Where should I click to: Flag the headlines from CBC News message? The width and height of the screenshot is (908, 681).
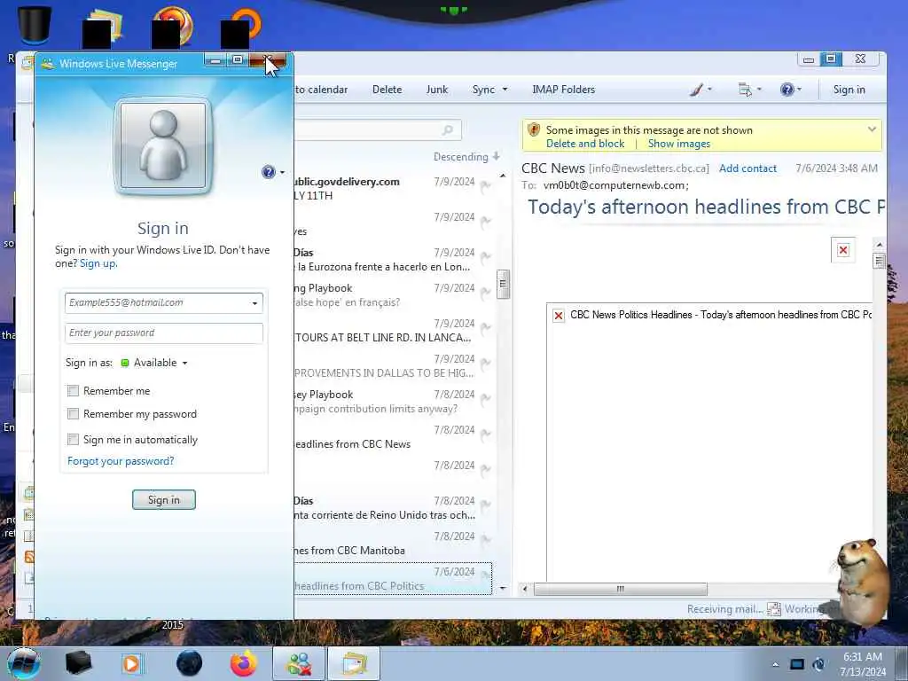click(485, 434)
